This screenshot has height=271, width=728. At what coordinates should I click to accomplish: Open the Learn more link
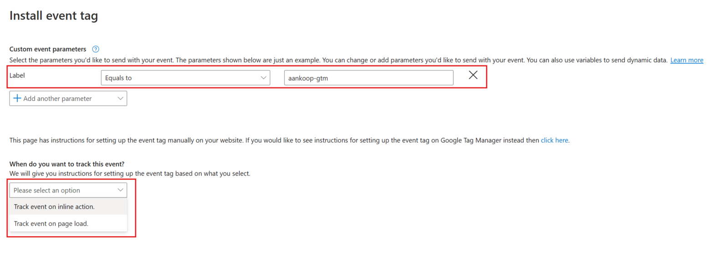coord(687,60)
